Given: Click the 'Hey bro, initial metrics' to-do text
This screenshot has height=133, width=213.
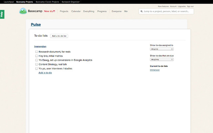Looking at the screenshot, I should pos(51,56).
